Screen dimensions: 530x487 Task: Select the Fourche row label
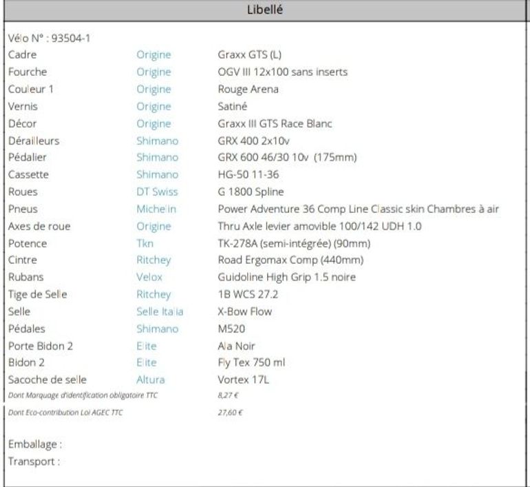click(28, 72)
